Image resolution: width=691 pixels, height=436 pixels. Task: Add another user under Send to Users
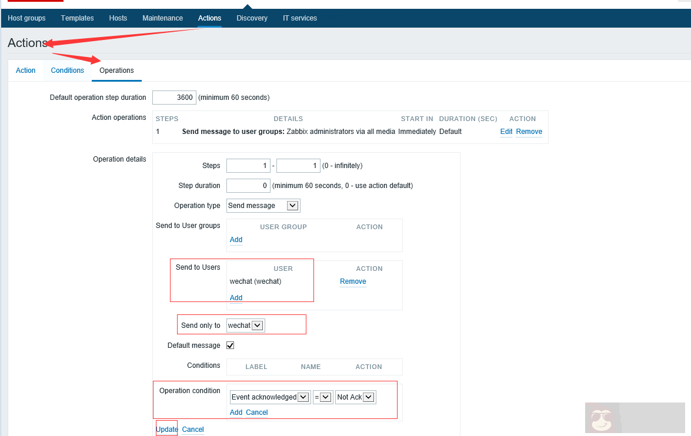point(236,297)
